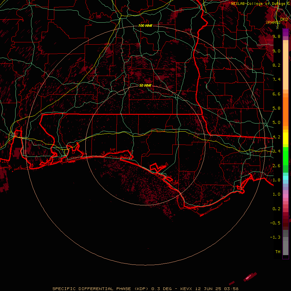
Task: Click the orange segment of the color bar
Action: (286, 111)
